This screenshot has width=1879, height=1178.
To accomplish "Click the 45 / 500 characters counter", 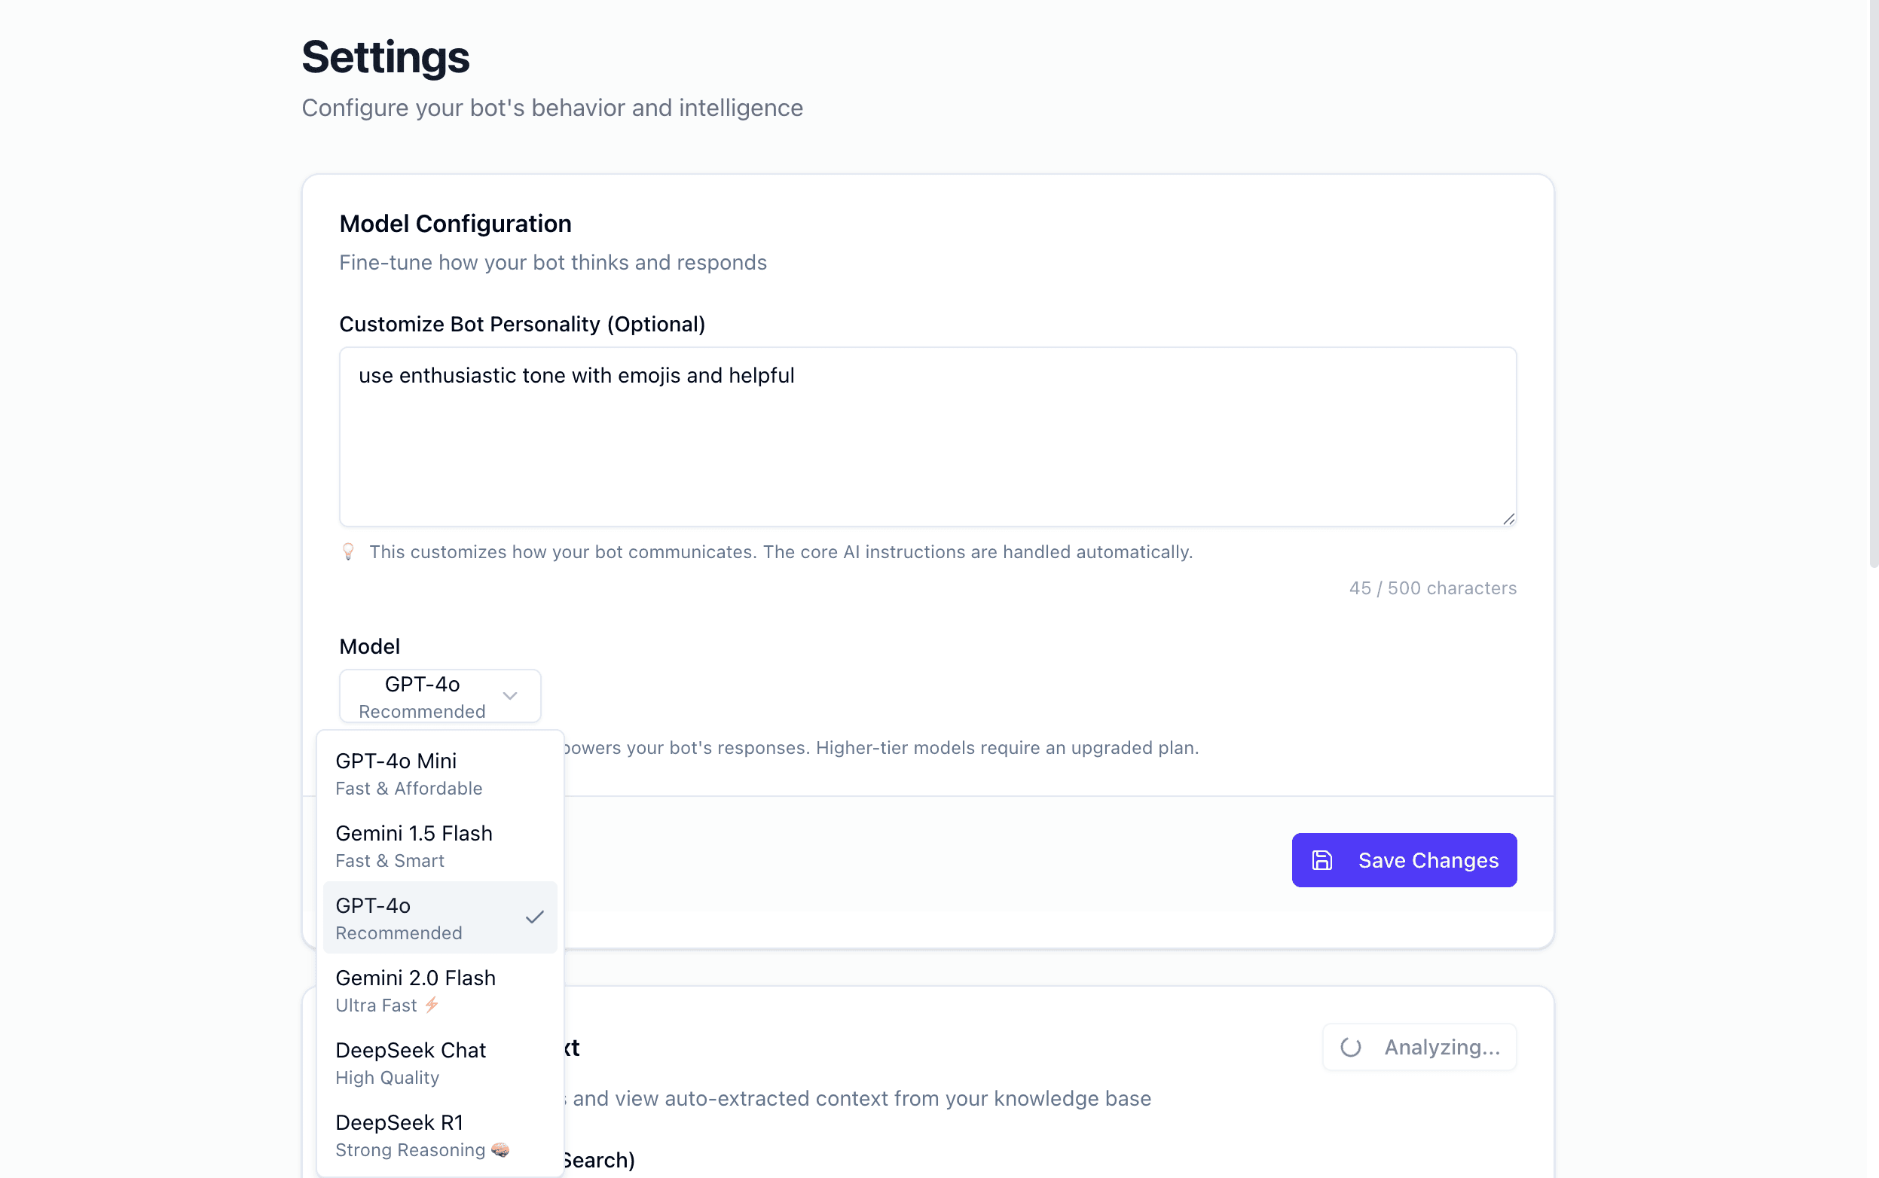I will click(1432, 587).
